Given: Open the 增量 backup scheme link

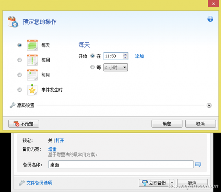Looking at the screenshot, I should pyautogui.click(x=52, y=149).
